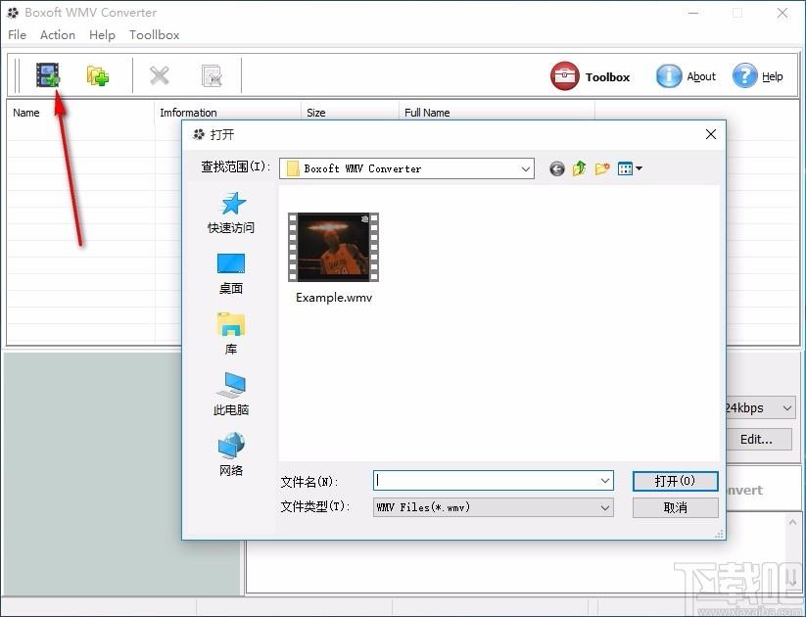The height and width of the screenshot is (617, 806).
Task: Click the Help question mark icon
Action: tap(745, 76)
